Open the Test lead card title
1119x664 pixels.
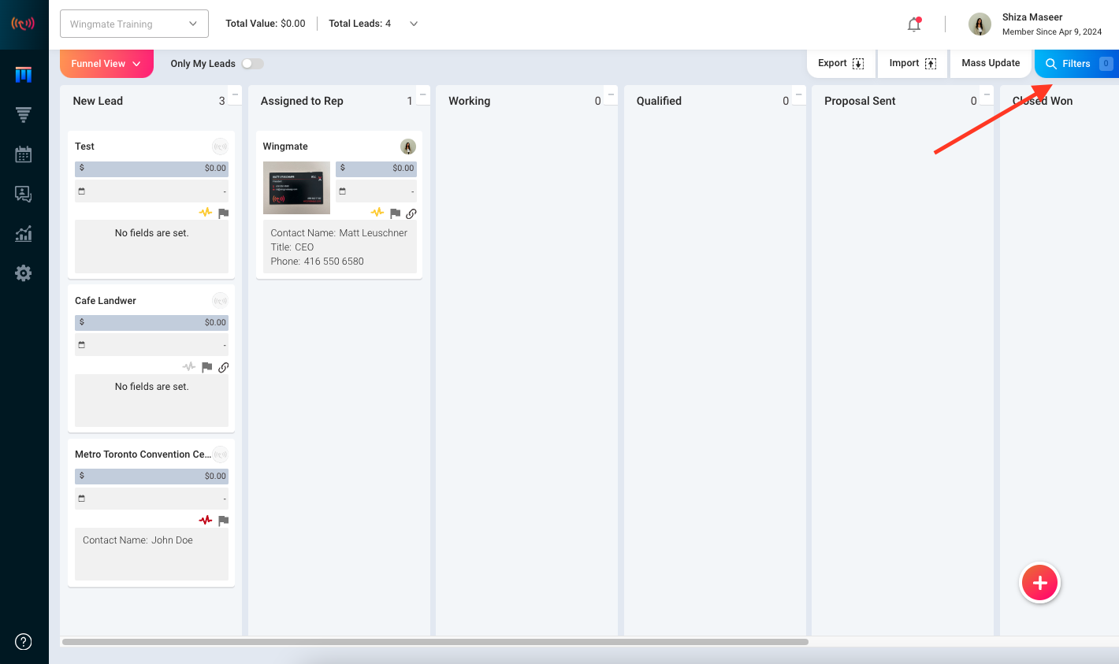(84, 147)
